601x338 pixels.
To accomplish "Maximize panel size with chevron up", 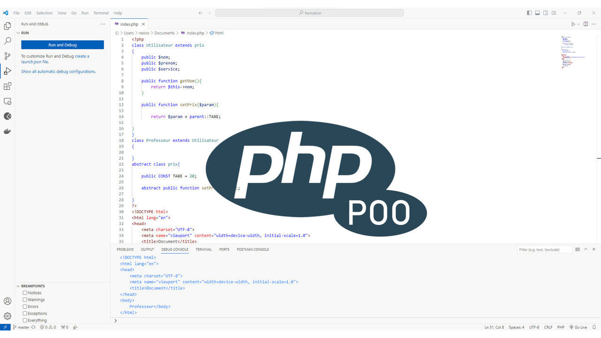I will click(586, 249).
